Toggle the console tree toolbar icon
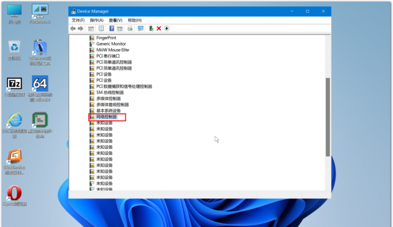The width and height of the screenshot is (393, 227). tap(91, 28)
